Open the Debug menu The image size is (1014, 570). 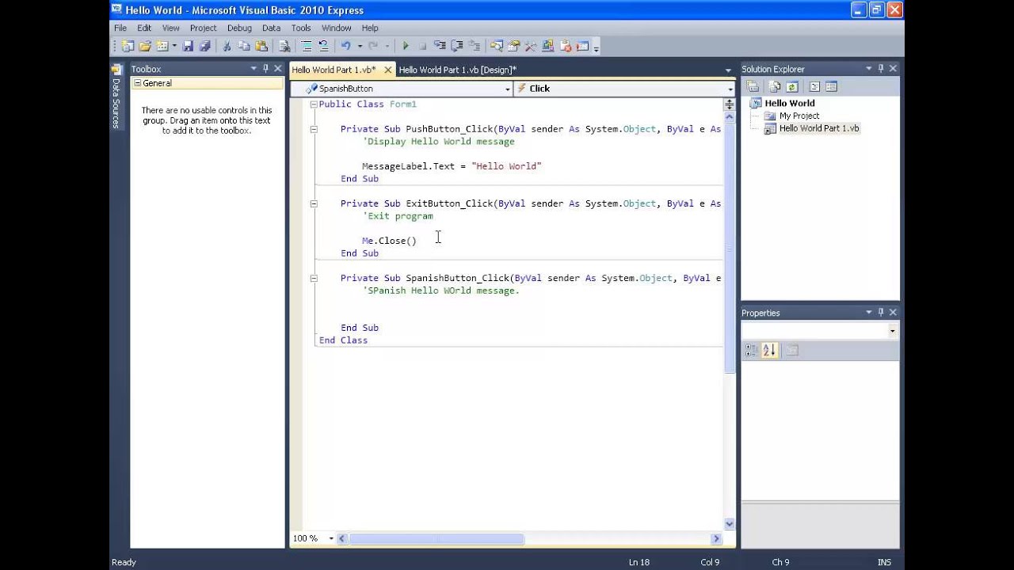(239, 28)
